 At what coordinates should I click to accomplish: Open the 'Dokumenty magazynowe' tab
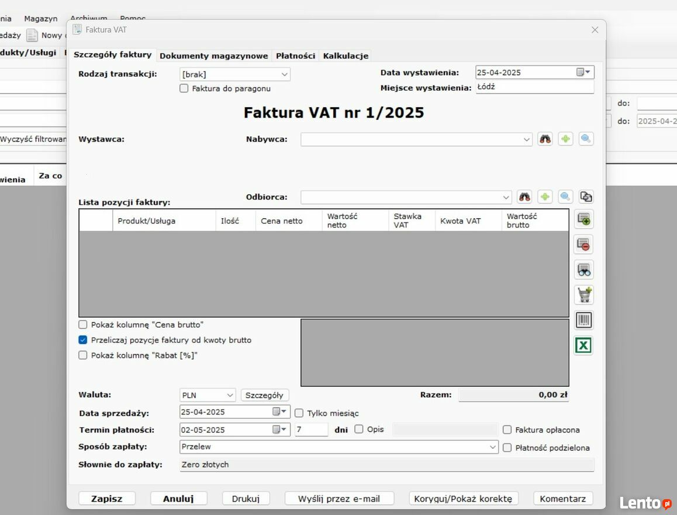(x=213, y=56)
